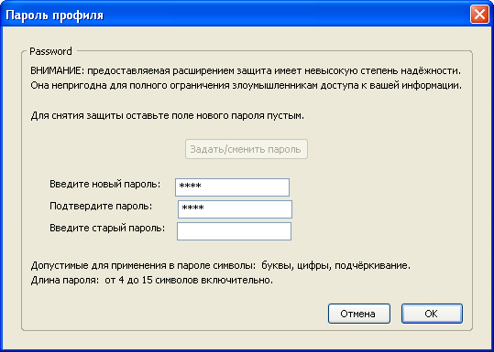Image resolution: width=494 pixels, height=352 pixels.
Task: Click the 'Подтвердите пароль:' label
Action: [101, 207]
